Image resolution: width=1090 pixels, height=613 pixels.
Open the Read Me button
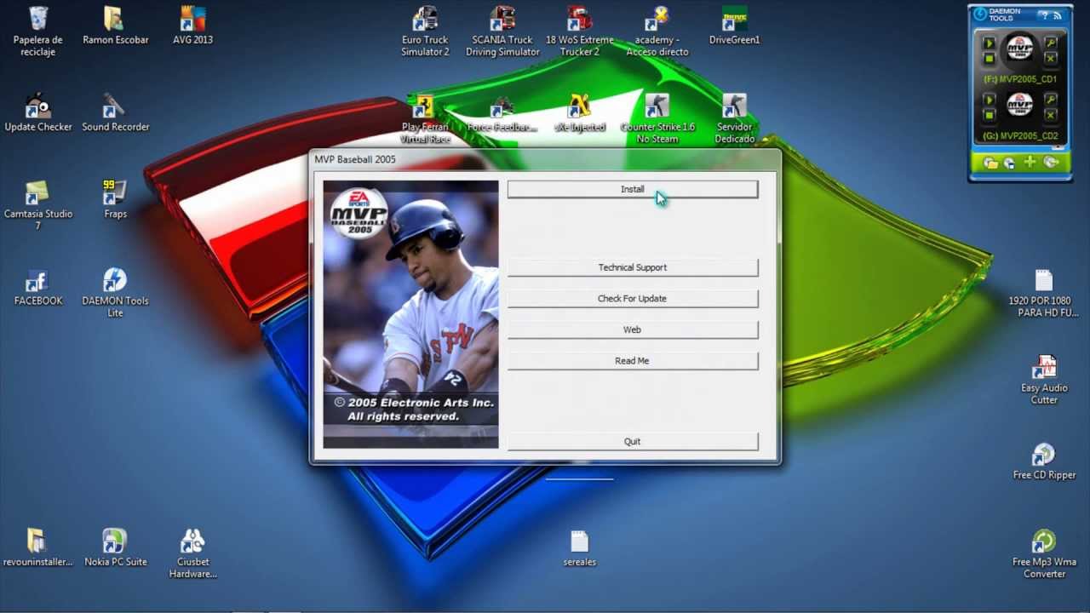coord(632,361)
